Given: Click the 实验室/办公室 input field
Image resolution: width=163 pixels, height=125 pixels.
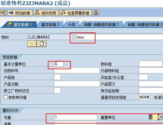Looking at the screenshot, I should tap(143, 77).
